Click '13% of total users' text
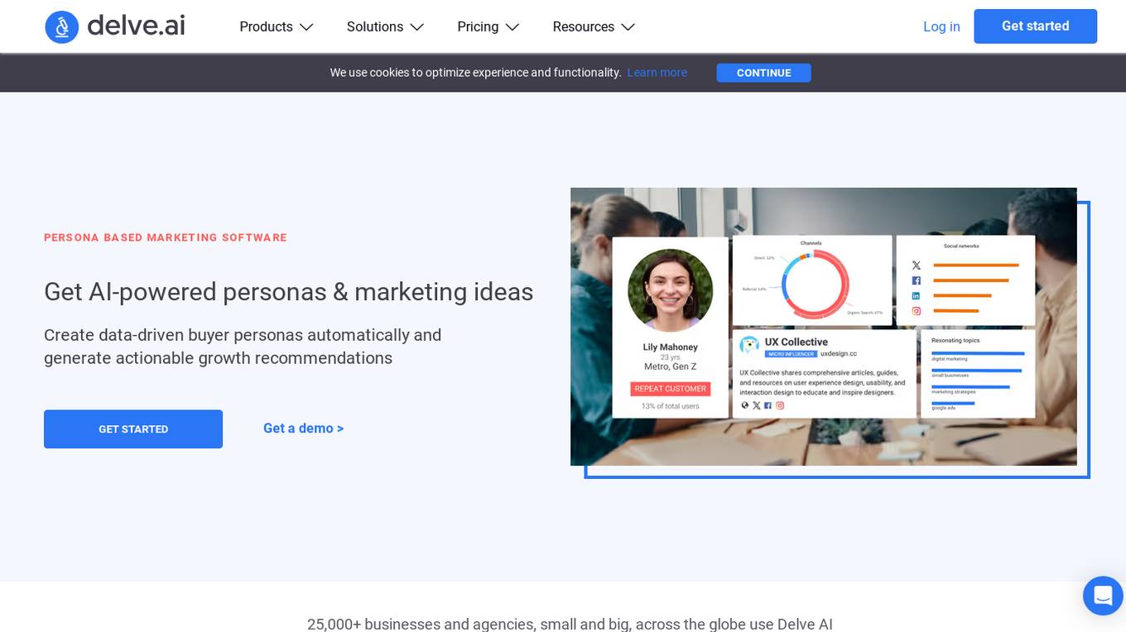Image resolution: width=1126 pixels, height=632 pixels. tap(670, 406)
